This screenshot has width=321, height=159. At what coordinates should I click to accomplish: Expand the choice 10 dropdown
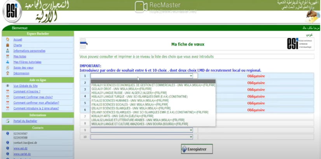point(141,137)
